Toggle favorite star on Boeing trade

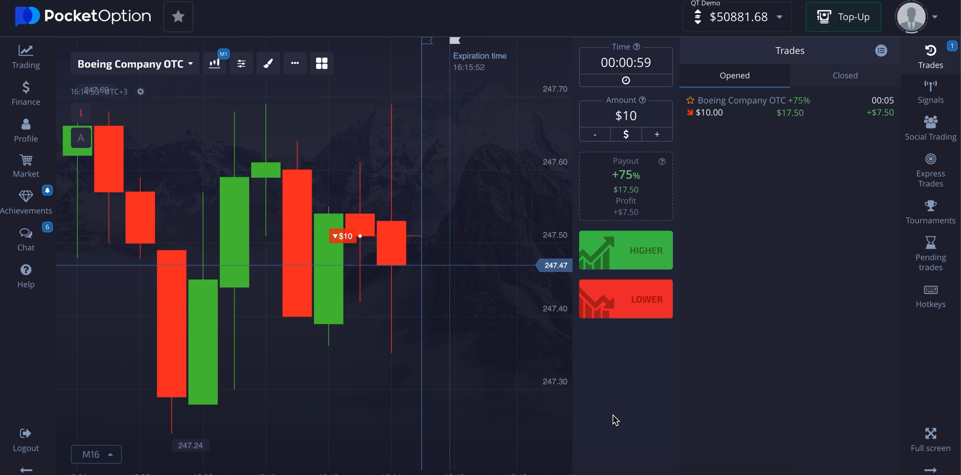point(690,100)
